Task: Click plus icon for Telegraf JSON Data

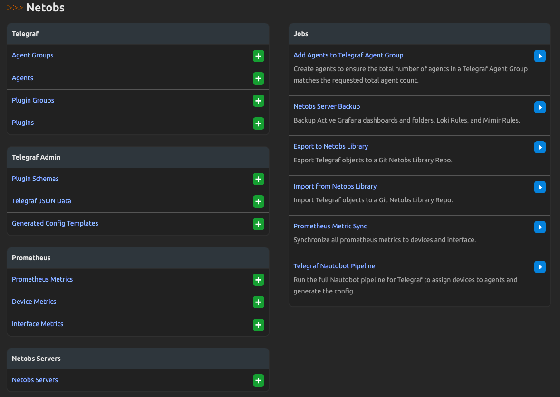Action: click(x=258, y=201)
